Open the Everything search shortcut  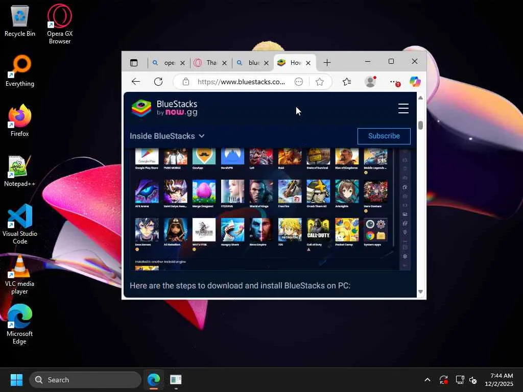[20, 70]
